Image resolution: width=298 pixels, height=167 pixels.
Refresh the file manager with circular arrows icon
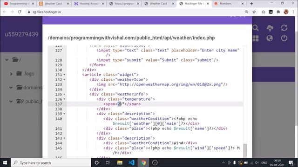click(x=284, y=28)
